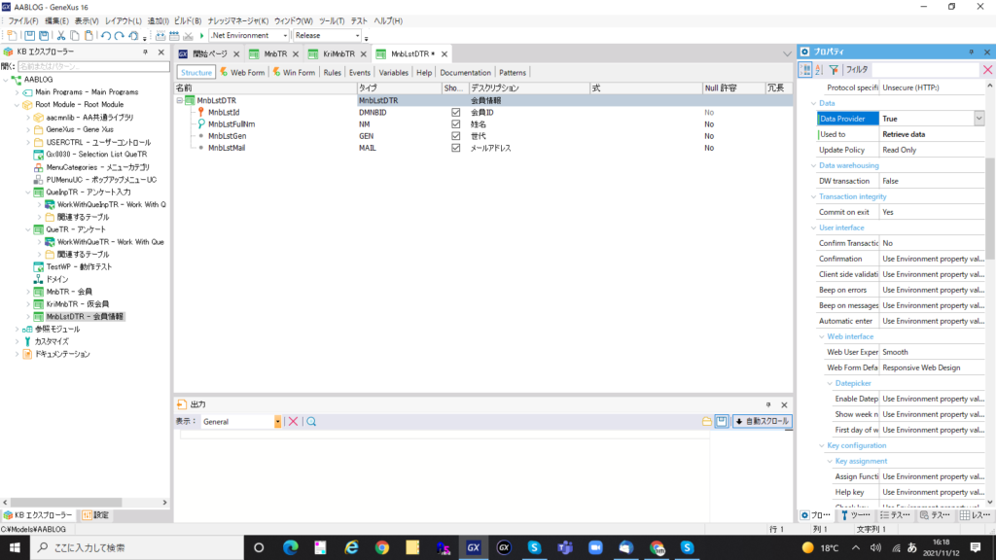Click the search magnifier in output panel
Screen dimensions: 996x560
pos(311,422)
